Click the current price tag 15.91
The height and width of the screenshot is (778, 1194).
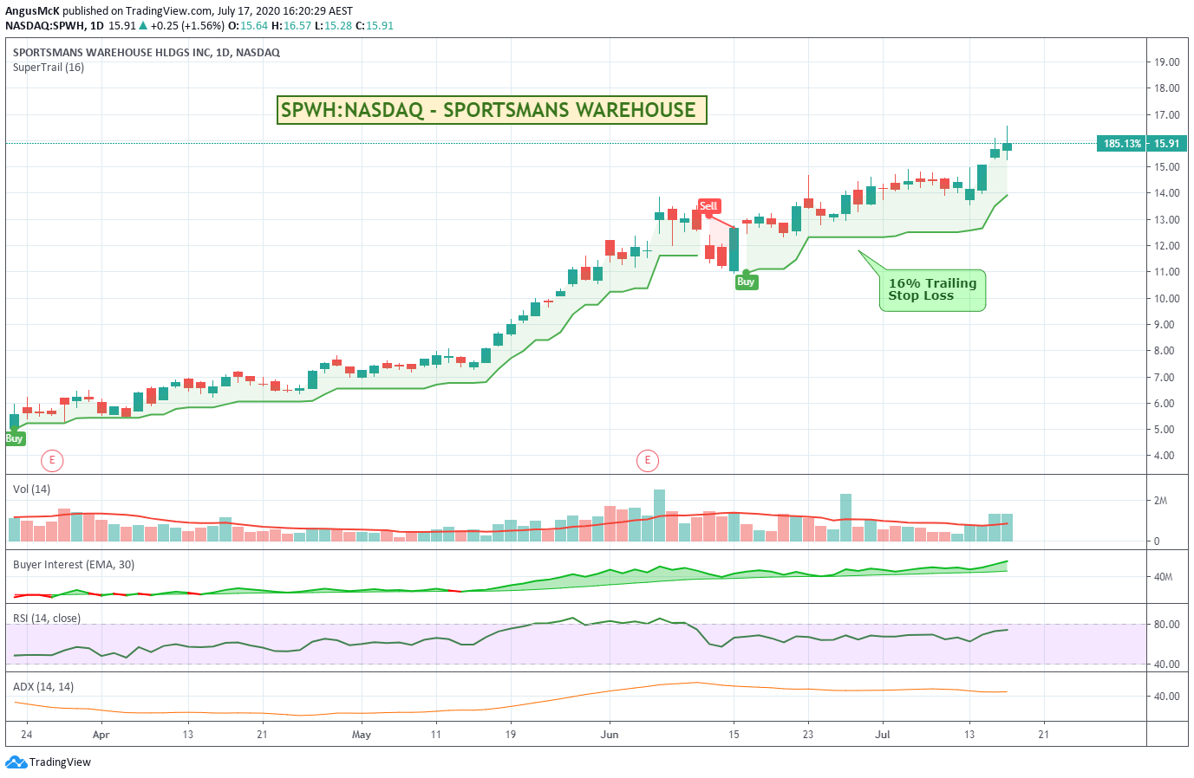1166,144
